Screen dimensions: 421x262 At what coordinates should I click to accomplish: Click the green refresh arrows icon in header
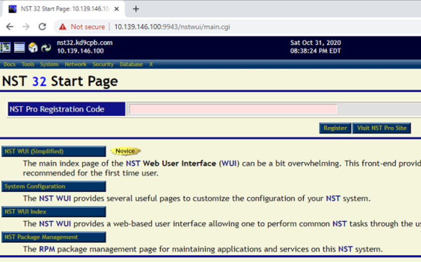[x=46, y=48]
